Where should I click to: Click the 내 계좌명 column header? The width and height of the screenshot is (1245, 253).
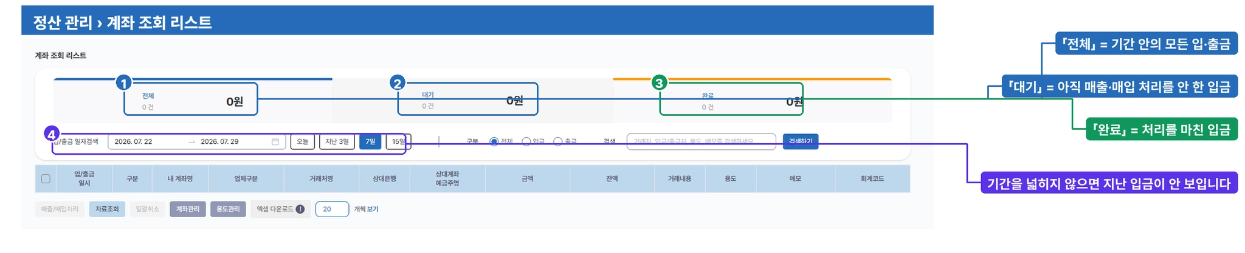[180, 179]
